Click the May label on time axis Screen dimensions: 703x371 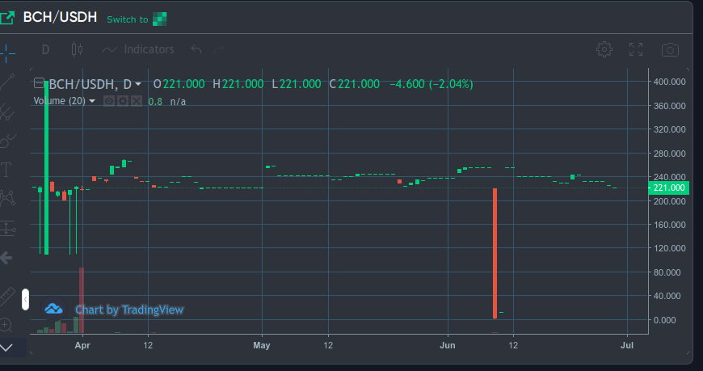(262, 345)
